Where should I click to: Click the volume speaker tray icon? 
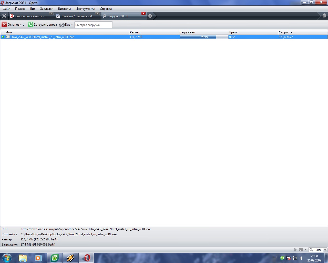(301, 258)
